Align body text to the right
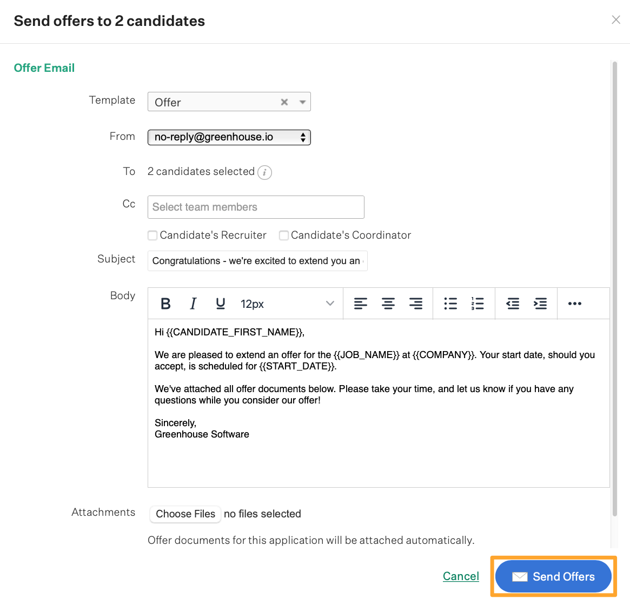 pyautogui.click(x=416, y=304)
